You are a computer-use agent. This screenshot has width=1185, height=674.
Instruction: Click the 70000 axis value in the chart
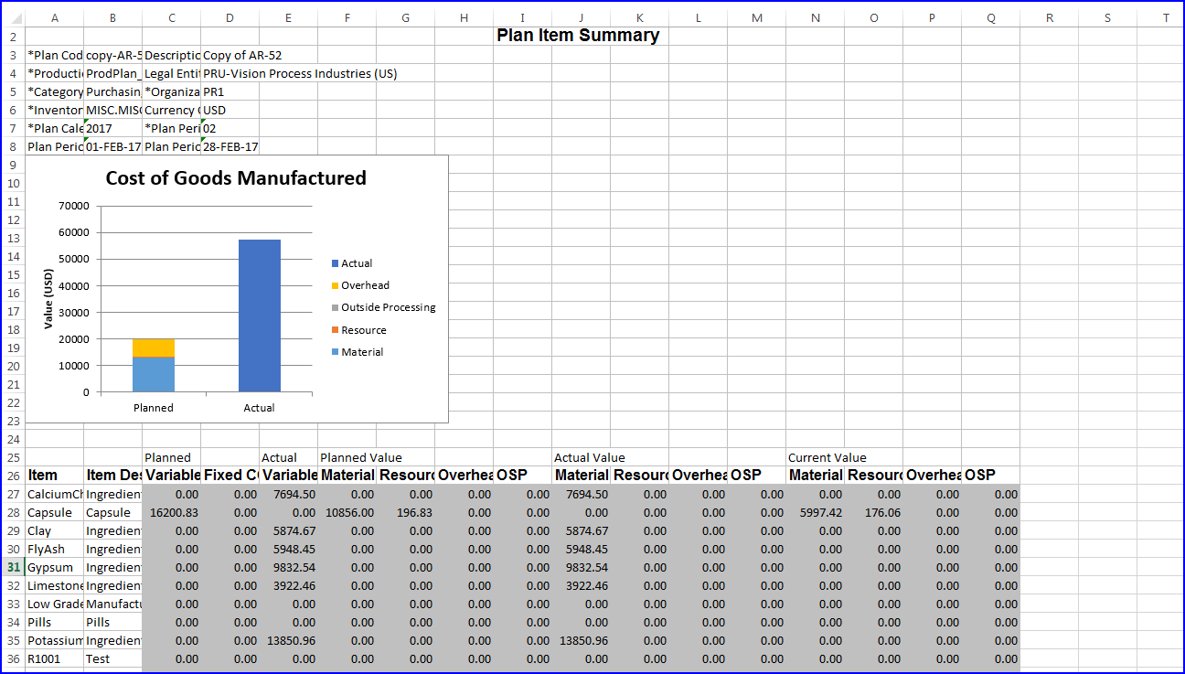[75, 206]
